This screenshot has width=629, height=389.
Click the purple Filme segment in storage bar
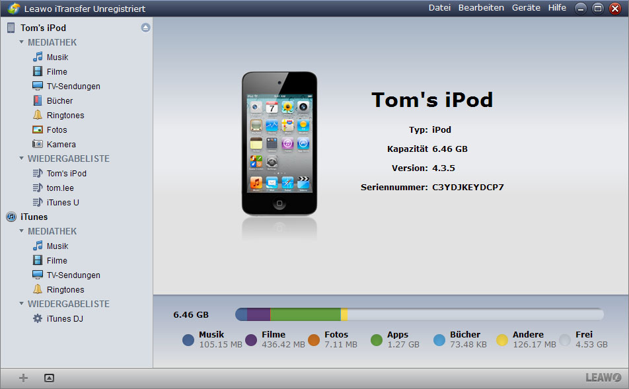(x=259, y=314)
